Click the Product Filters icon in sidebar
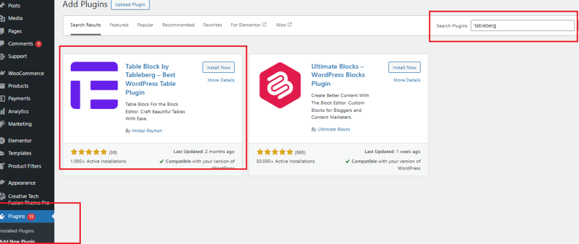The image size is (579, 244). (x=2, y=166)
